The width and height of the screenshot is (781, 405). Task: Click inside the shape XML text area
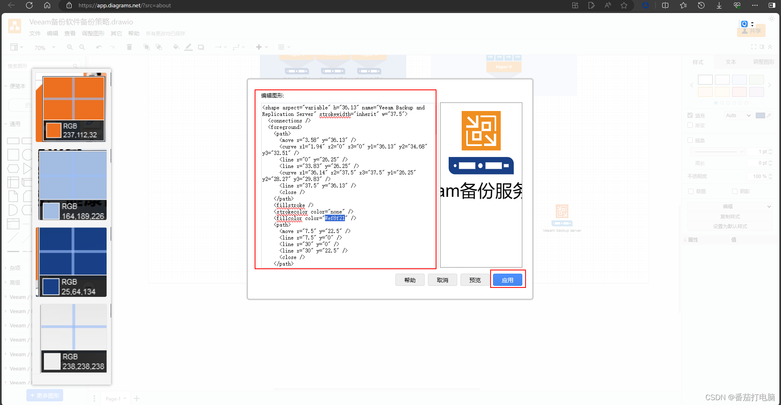(349, 185)
